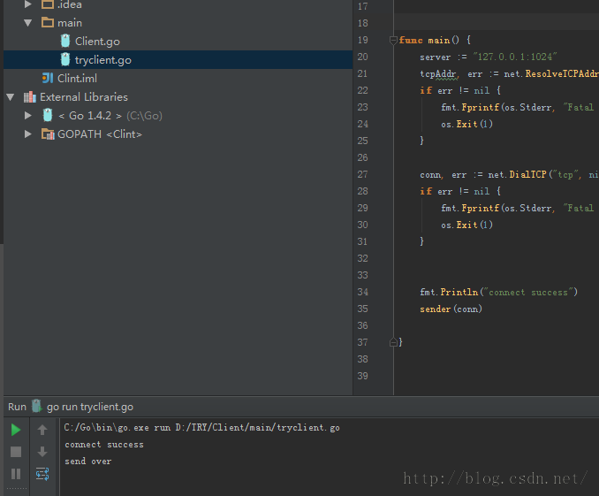Click the Clint.iml file icon
The width and height of the screenshot is (599, 496).
tap(48, 79)
